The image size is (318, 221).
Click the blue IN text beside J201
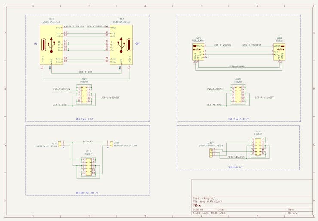pyautogui.click(x=36, y=44)
